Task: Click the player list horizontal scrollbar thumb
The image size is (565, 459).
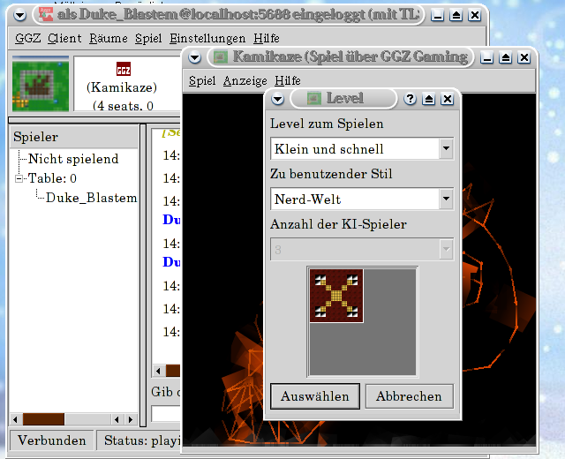Action: [x=43, y=419]
